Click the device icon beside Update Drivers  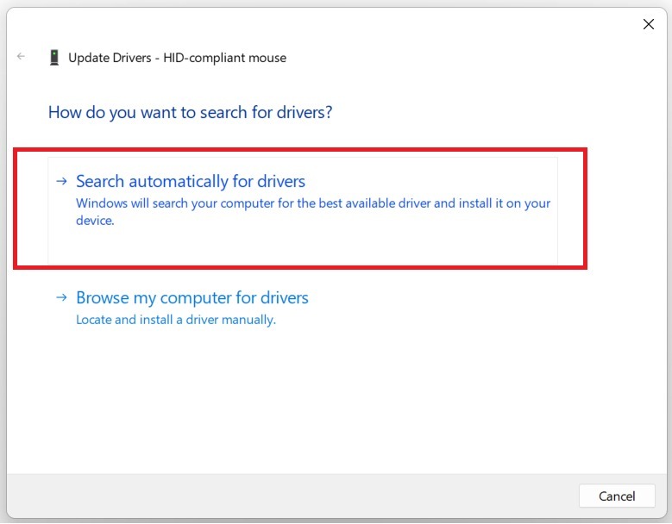coord(54,58)
